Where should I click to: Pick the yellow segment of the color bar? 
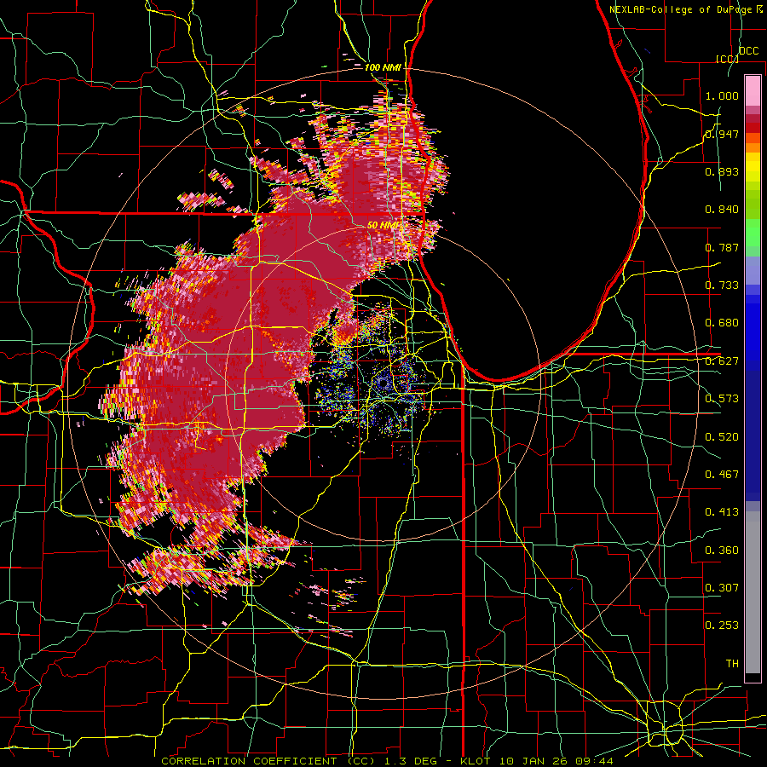[753, 167]
